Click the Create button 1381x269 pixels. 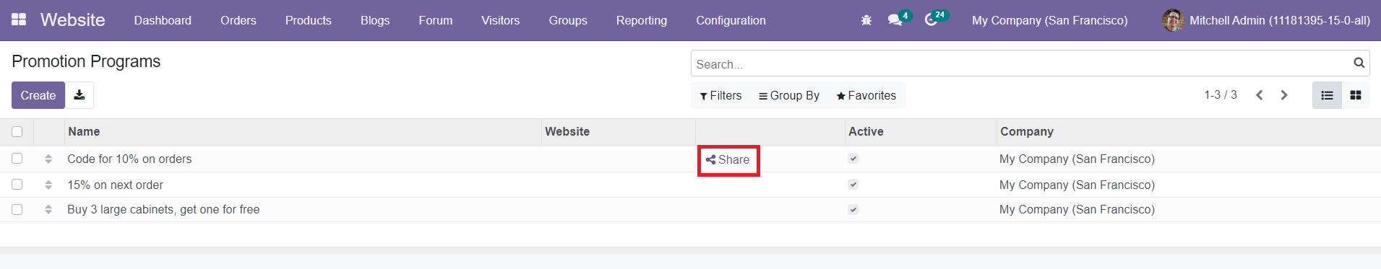[x=38, y=95]
